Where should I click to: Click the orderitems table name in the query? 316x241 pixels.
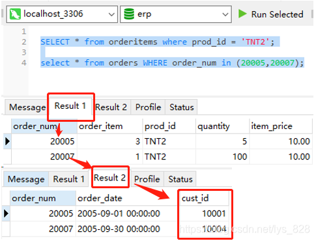133,42
